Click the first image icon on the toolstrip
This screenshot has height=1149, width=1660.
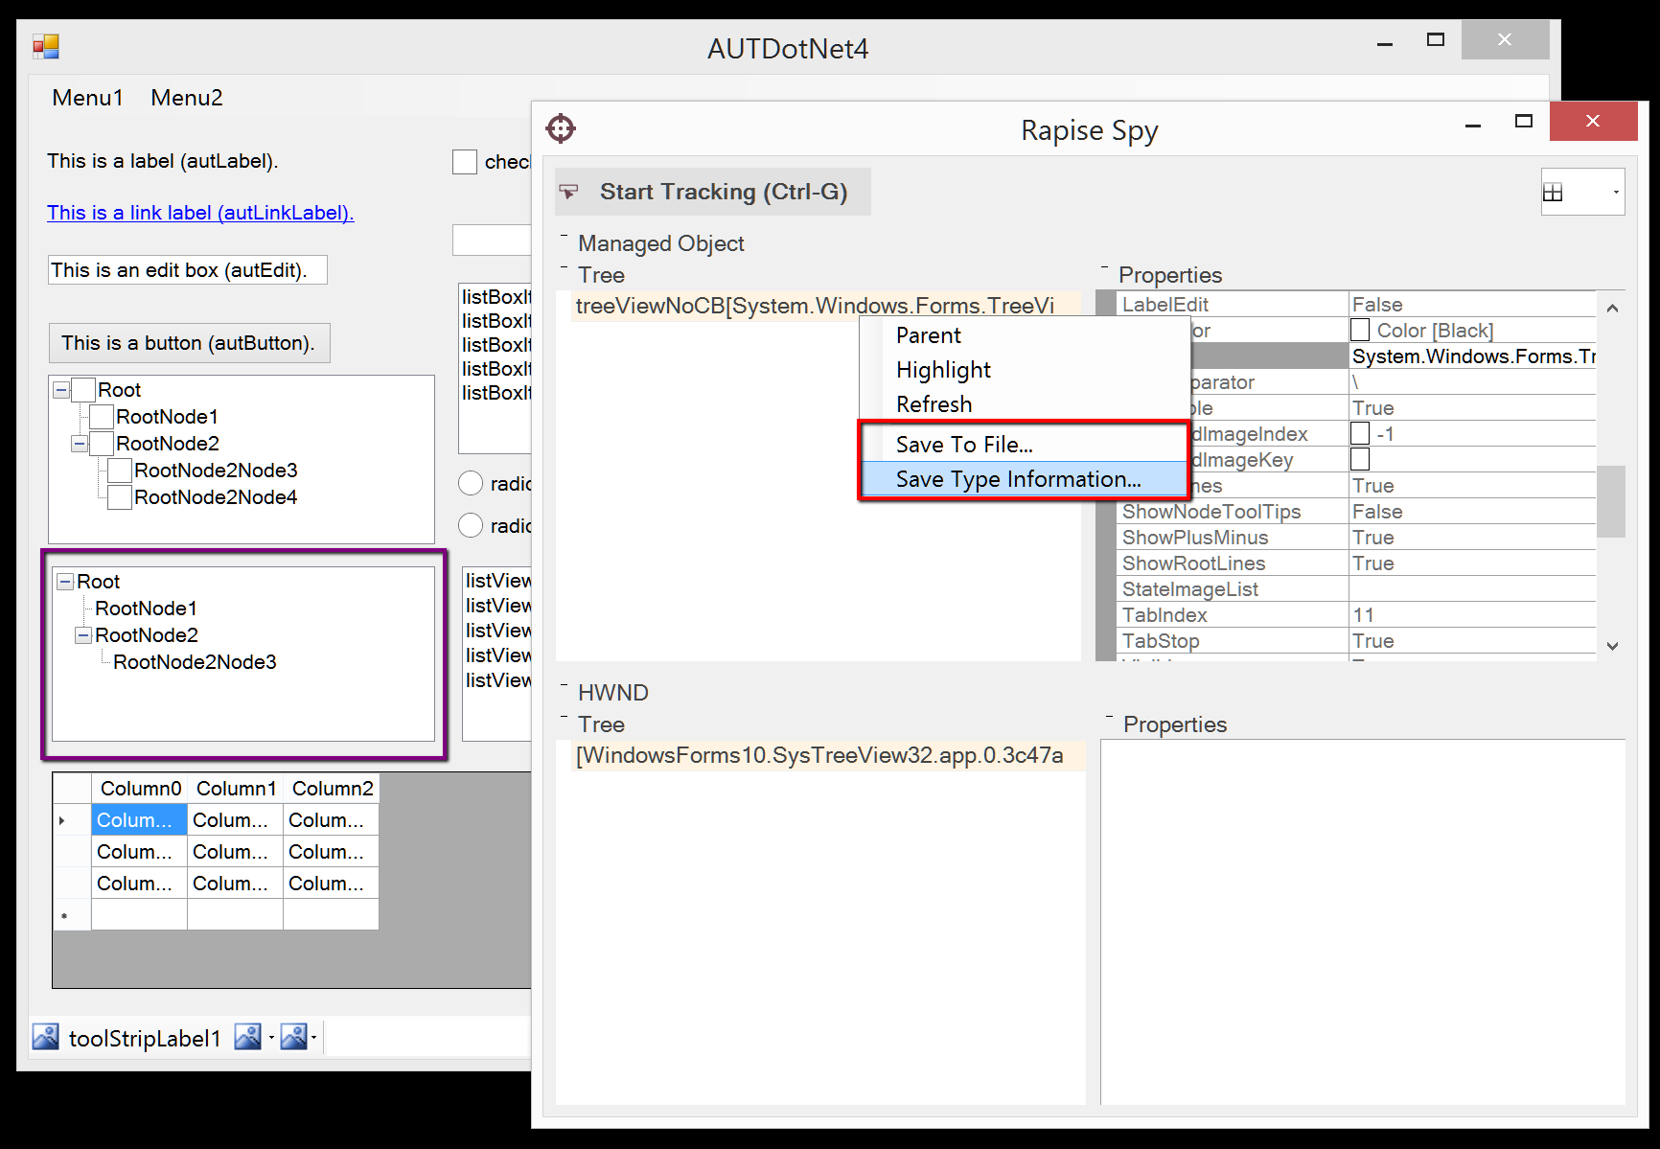(x=45, y=1037)
